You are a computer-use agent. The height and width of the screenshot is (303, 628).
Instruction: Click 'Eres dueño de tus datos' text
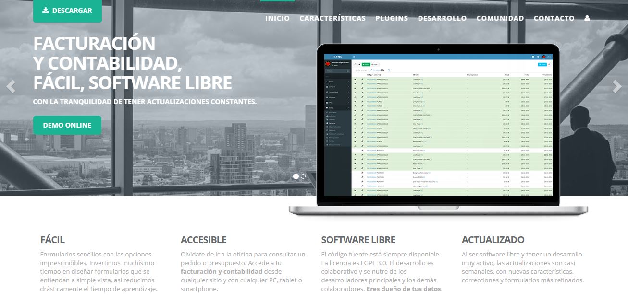point(404,289)
